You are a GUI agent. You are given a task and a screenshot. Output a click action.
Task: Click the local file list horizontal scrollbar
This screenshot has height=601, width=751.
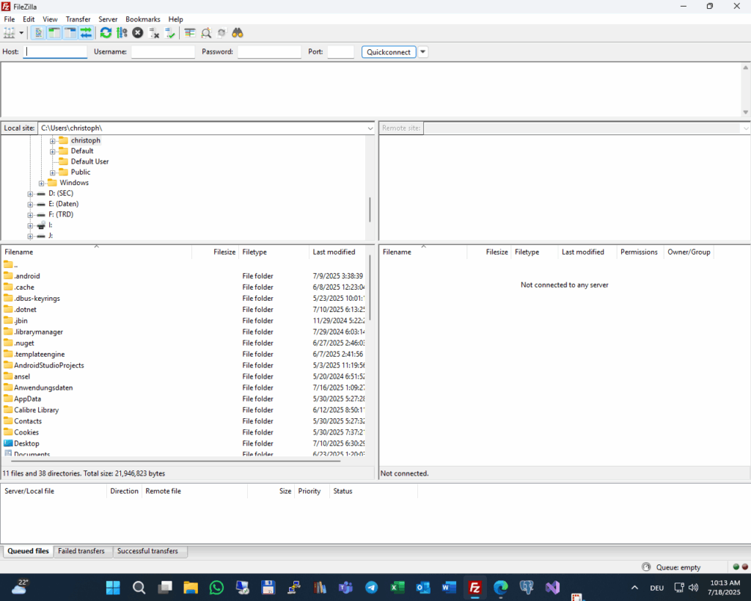pos(176,461)
